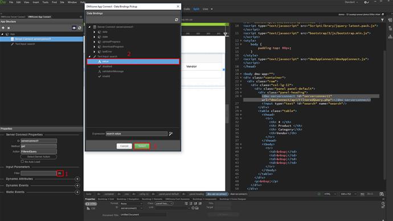This screenshot has height=221, width=393.
Task: Switch to Code view
Action: (x=187, y=9)
